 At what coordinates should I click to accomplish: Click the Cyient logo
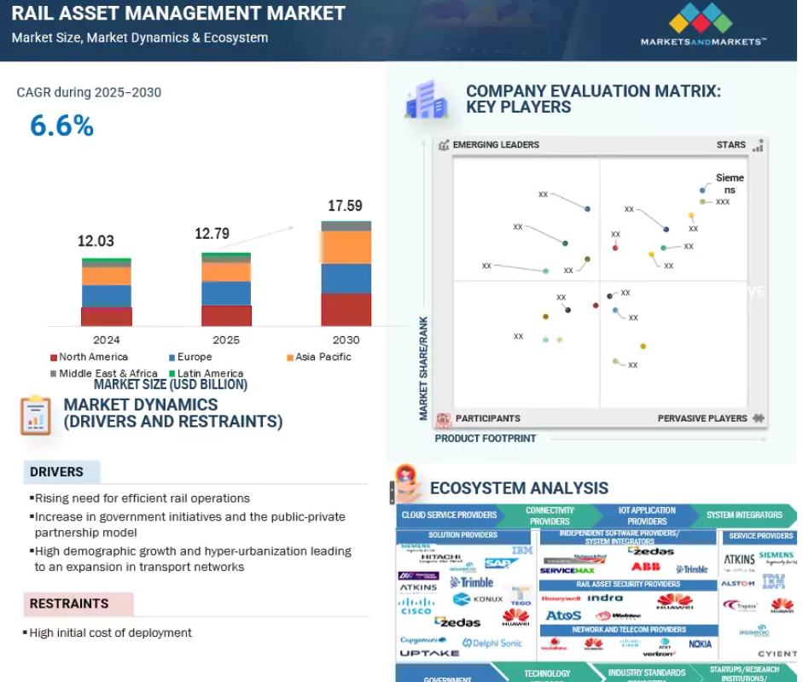pos(777,654)
